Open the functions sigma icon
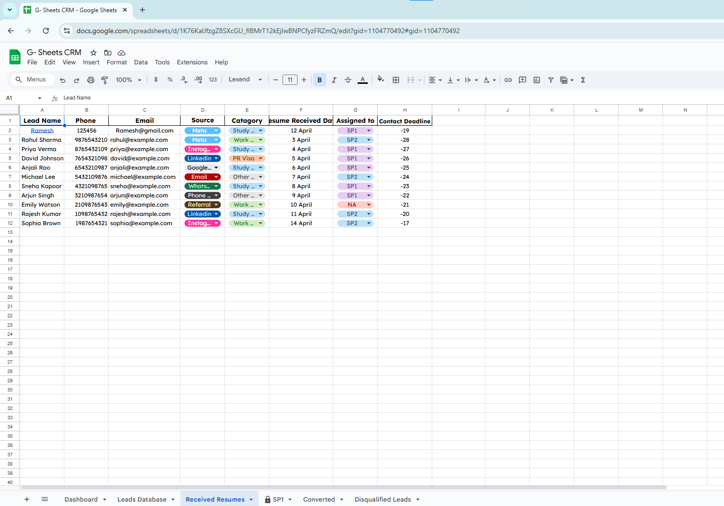 (583, 80)
